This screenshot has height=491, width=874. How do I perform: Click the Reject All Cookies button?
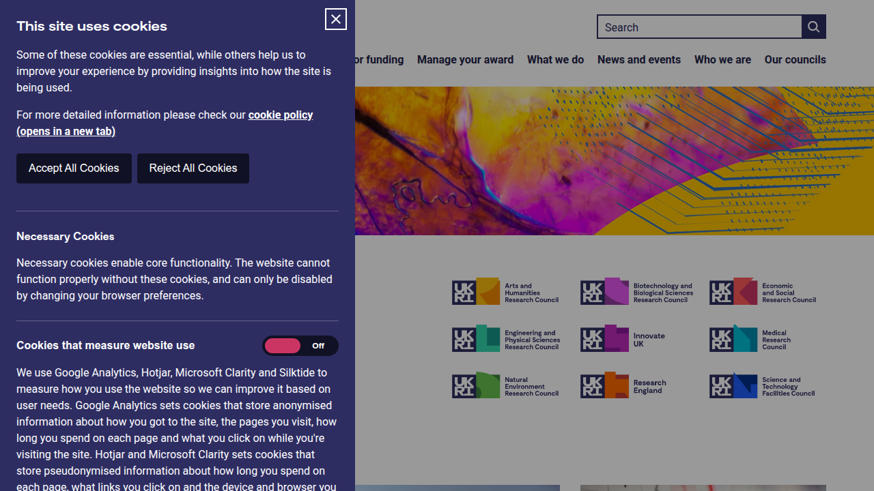(193, 168)
